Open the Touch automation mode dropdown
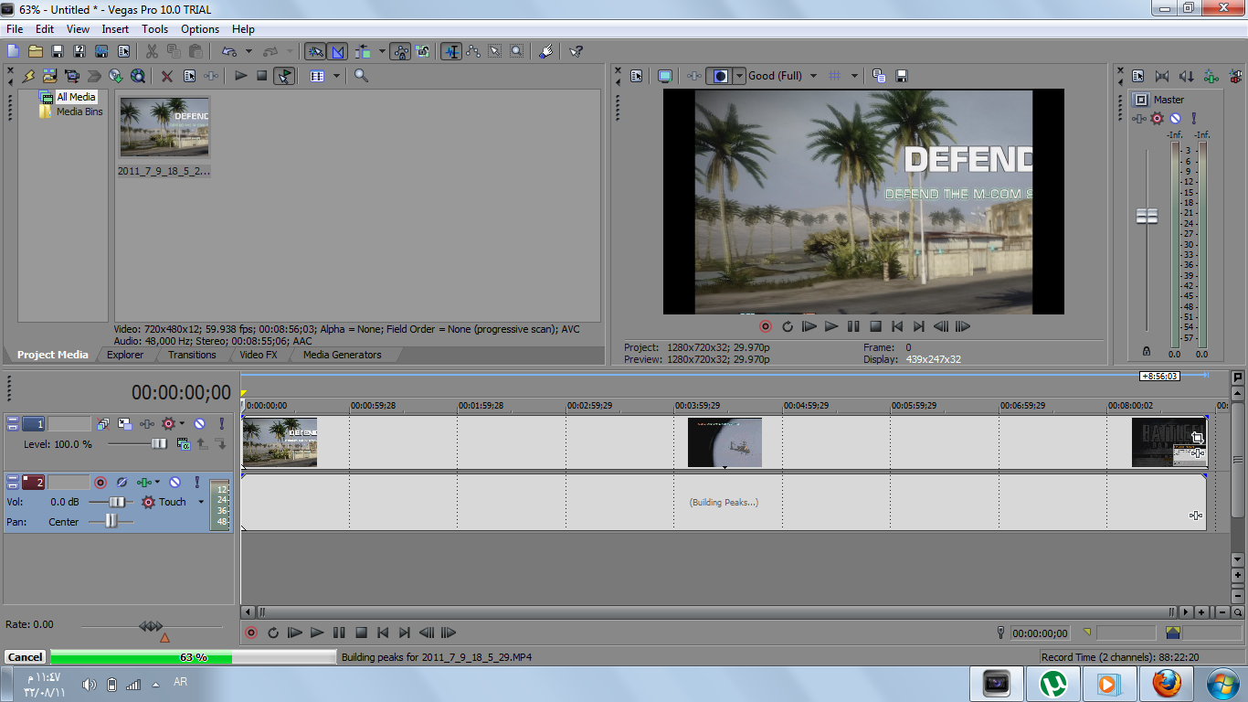The image size is (1248, 702). pyautogui.click(x=201, y=502)
